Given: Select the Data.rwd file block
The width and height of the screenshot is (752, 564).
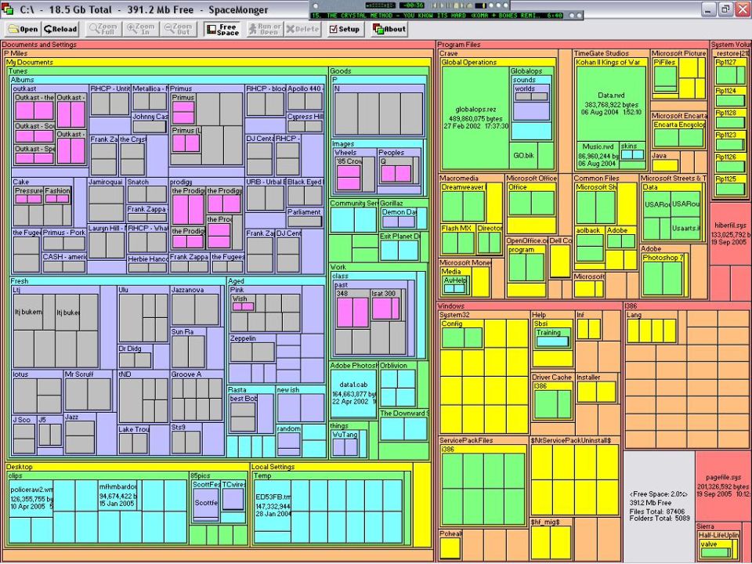Looking at the screenshot, I should (611, 104).
